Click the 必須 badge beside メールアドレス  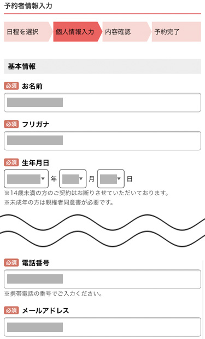(11, 310)
